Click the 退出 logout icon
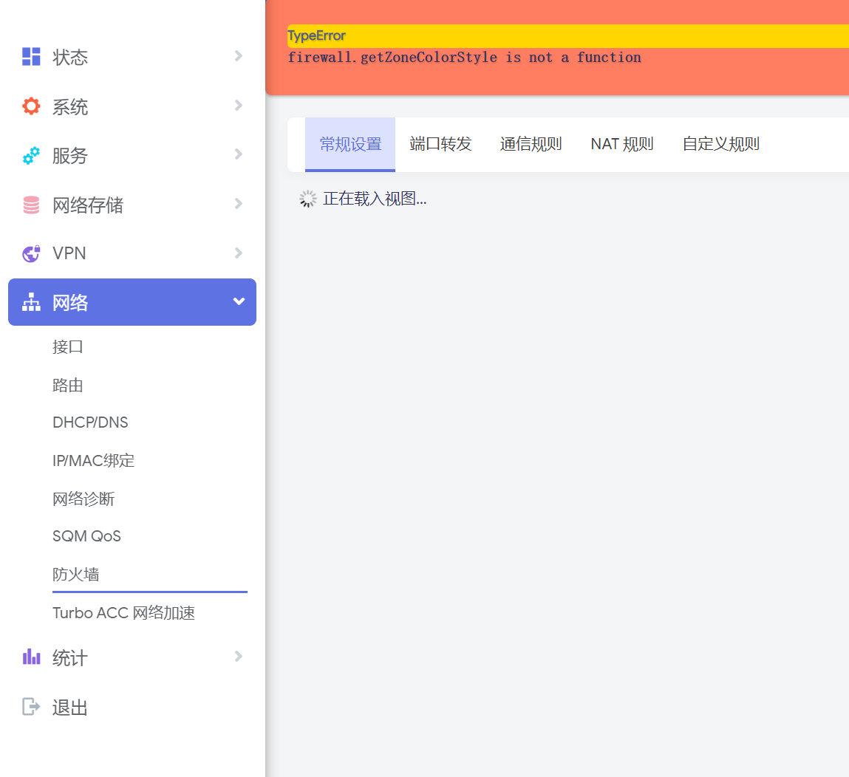This screenshot has height=777, width=849. (30, 707)
